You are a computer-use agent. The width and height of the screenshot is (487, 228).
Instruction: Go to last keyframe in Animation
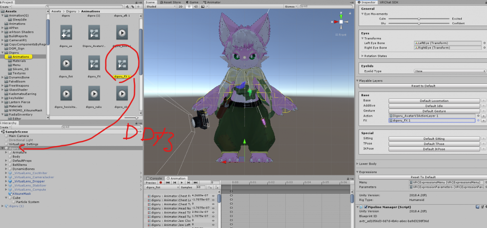click(196, 183)
